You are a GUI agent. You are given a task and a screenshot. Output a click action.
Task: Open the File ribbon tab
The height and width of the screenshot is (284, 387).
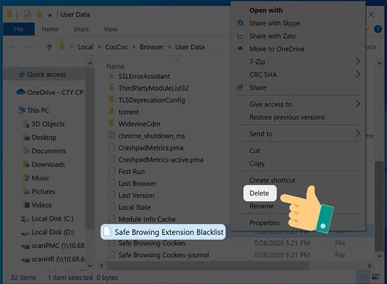click(19, 29)
